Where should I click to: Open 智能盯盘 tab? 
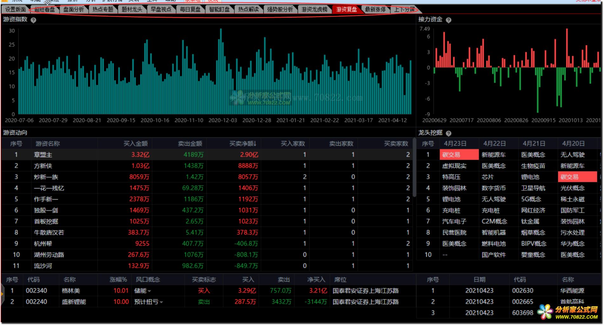[x=219, y=10]
